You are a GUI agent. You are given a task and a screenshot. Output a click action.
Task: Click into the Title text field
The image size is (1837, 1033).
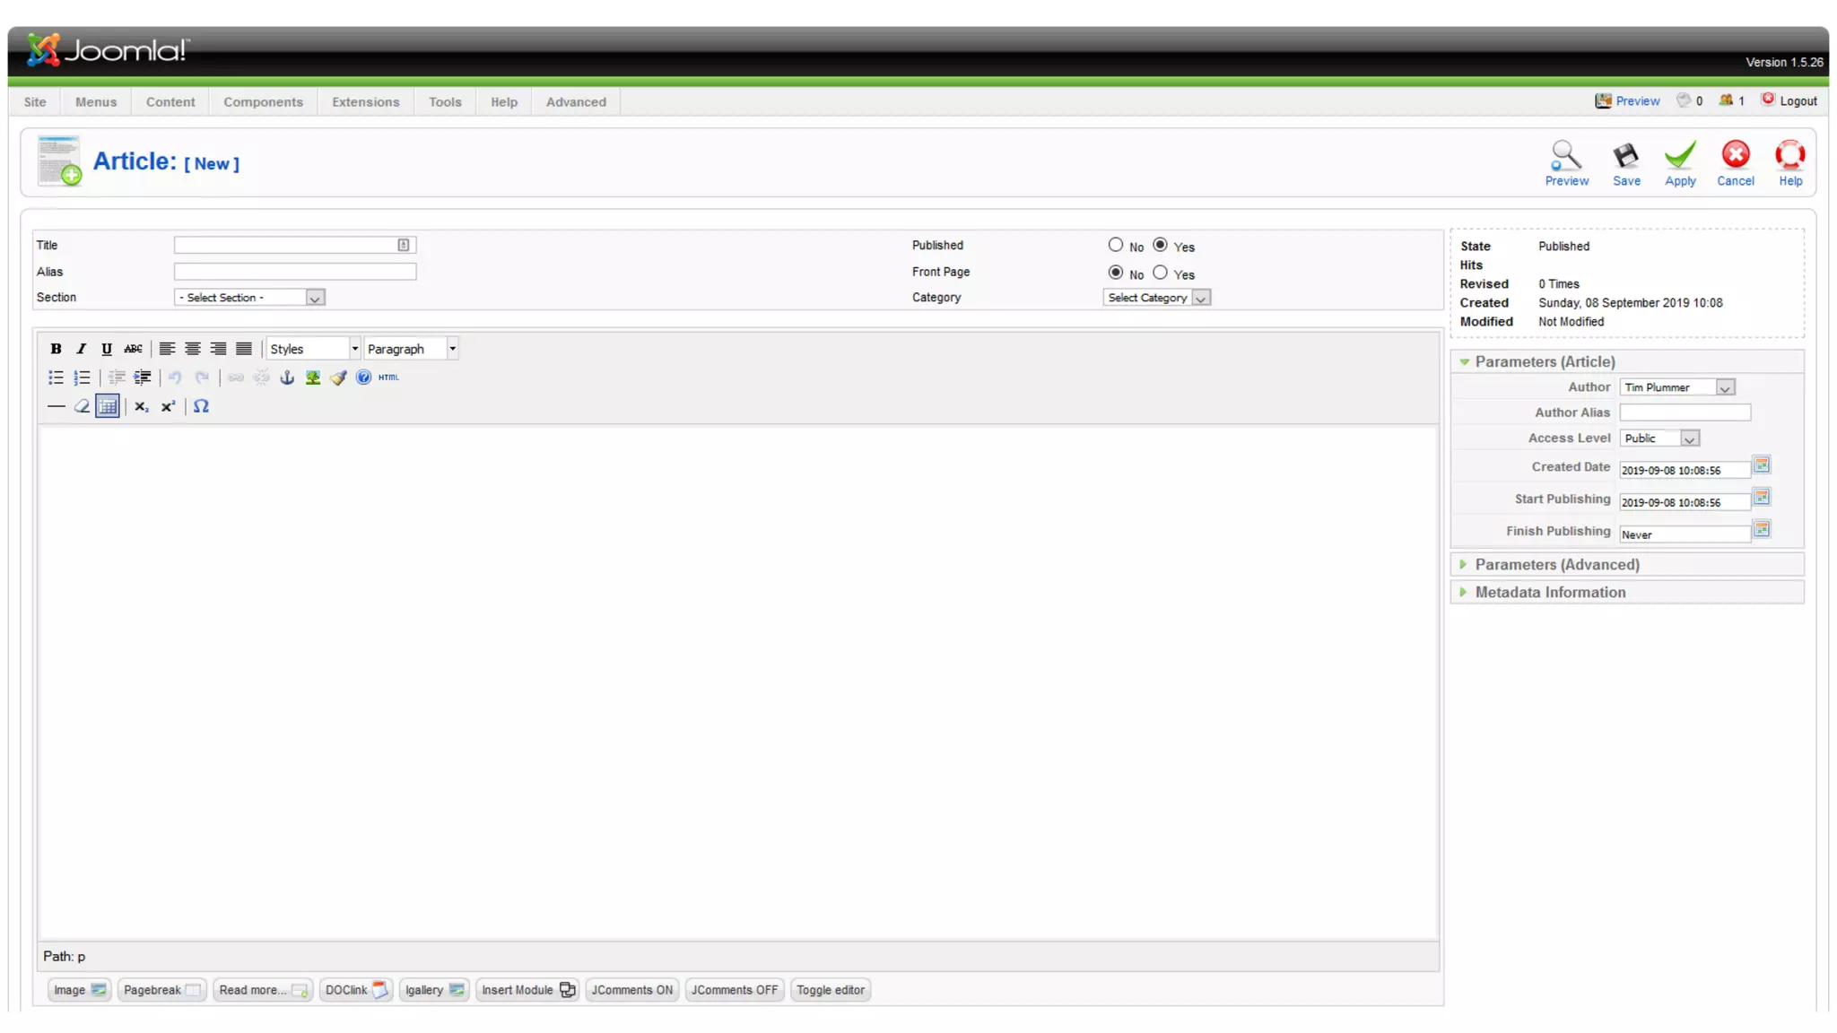[287, 245]
